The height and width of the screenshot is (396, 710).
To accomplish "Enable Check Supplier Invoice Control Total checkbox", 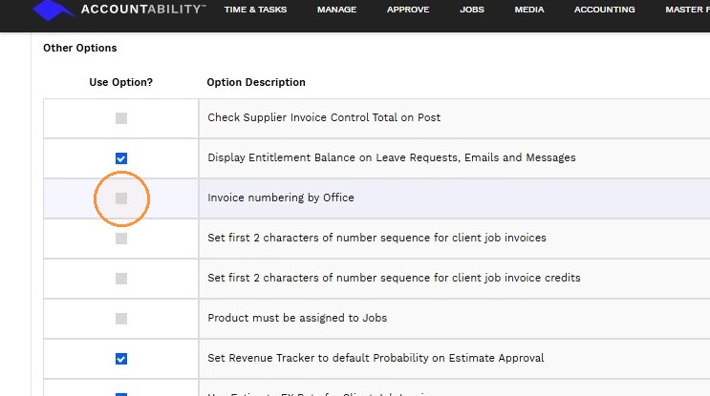I will [121, 118].
